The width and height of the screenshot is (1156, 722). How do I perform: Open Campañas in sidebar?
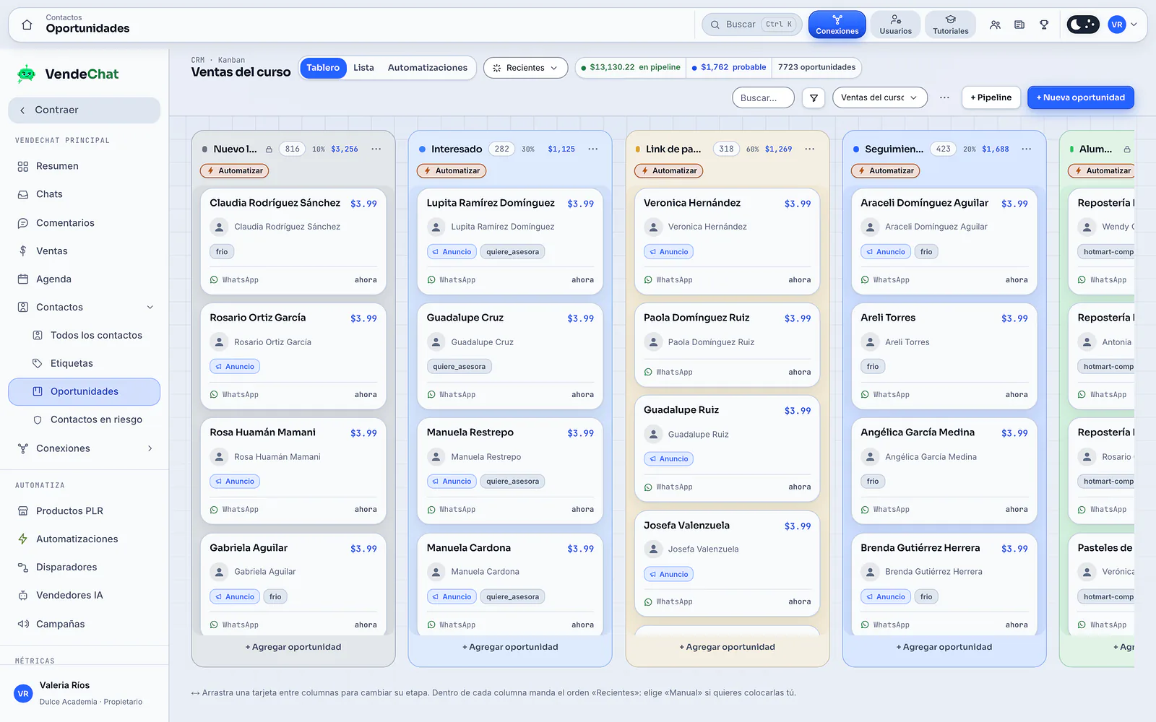84,625
